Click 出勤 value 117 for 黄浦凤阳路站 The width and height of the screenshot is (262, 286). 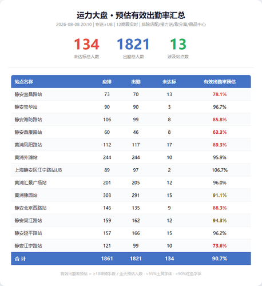point(136,145)
